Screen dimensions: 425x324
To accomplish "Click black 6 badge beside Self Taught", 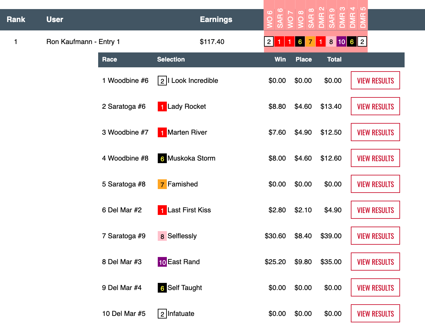I will (162, 288).
